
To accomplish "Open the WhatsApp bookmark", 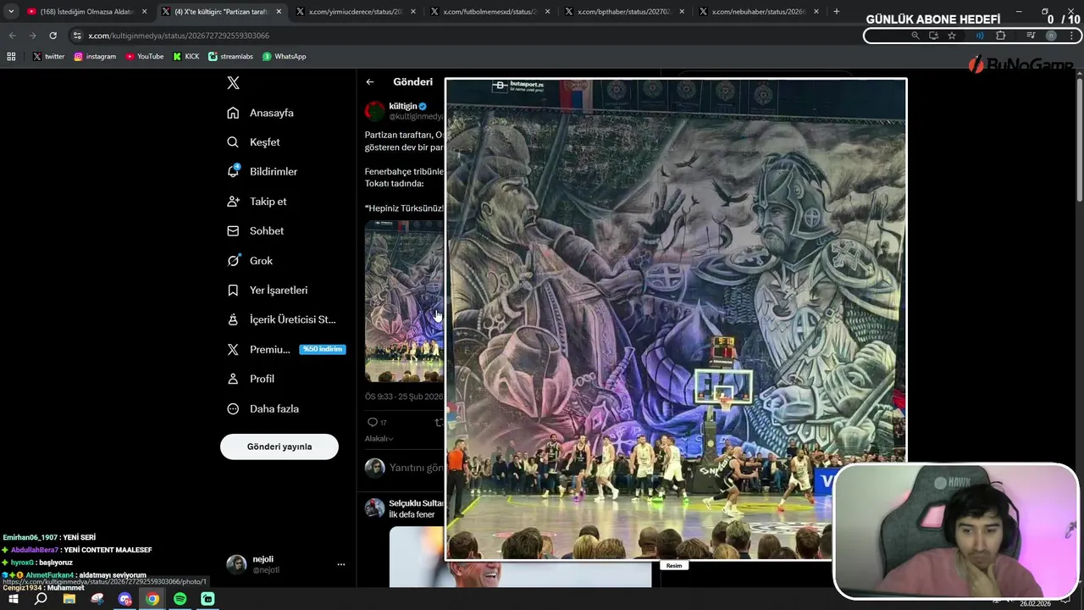I will click(285, 57).
